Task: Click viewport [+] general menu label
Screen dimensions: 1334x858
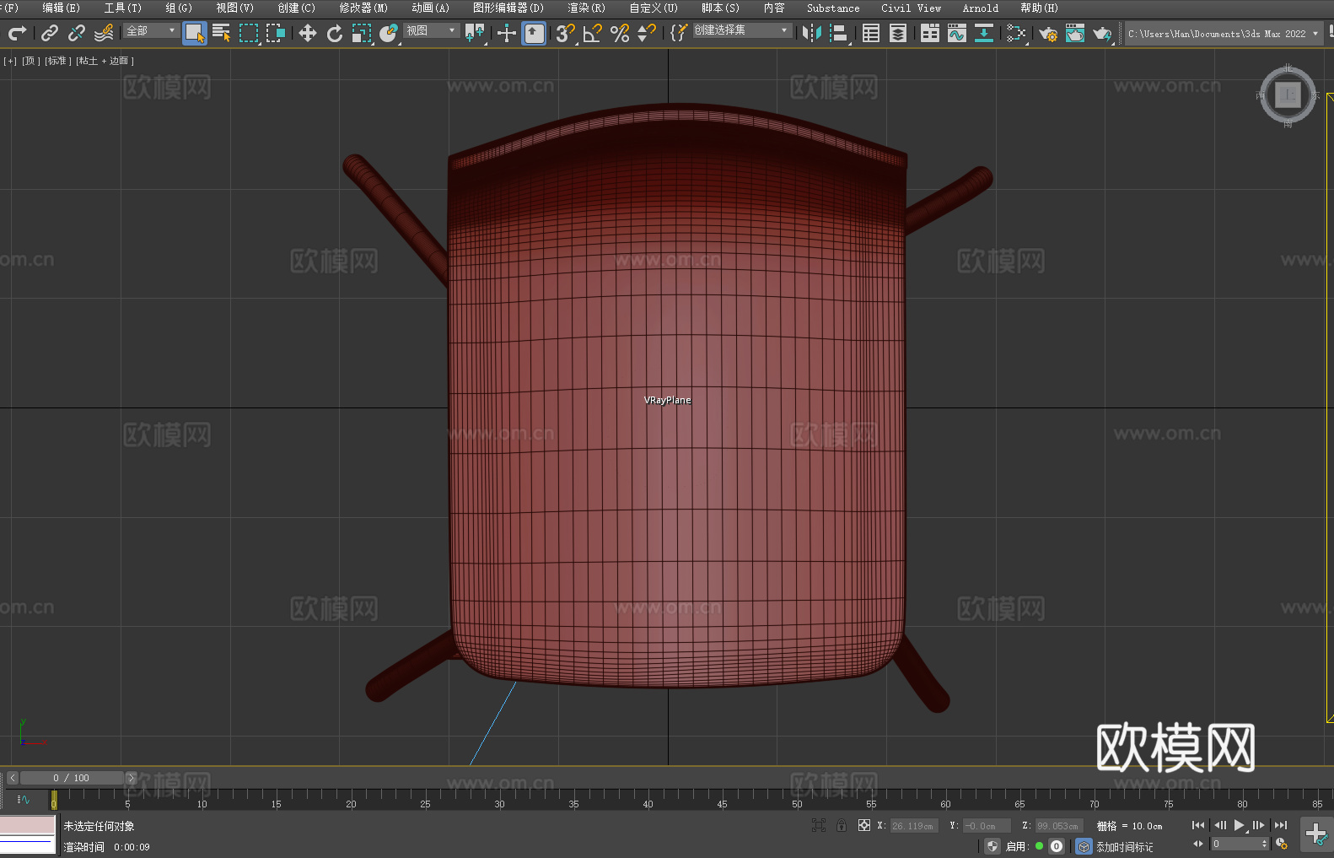Action: pyautogui.click(x=10, y=61)
